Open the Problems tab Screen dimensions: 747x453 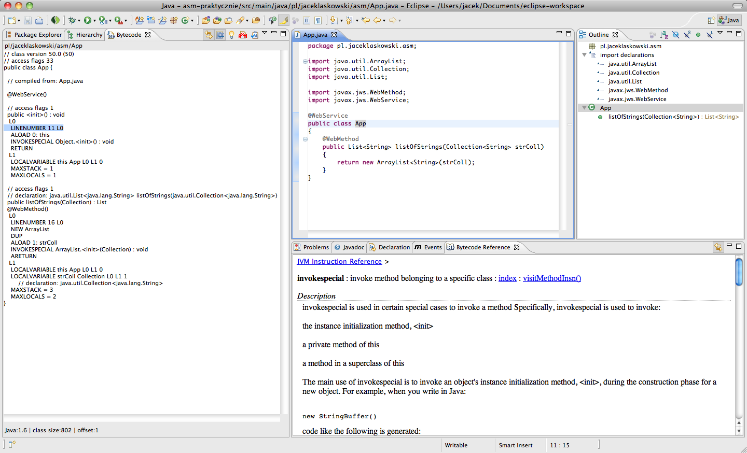(311, 247)
